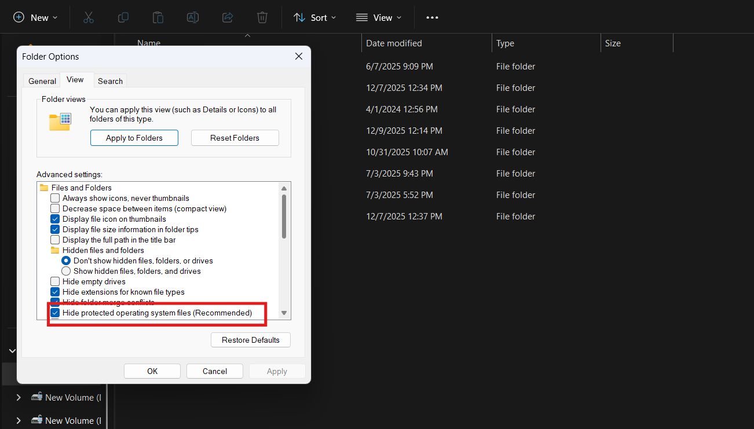Disable Hide extensions for known file types

coord(54,292)
